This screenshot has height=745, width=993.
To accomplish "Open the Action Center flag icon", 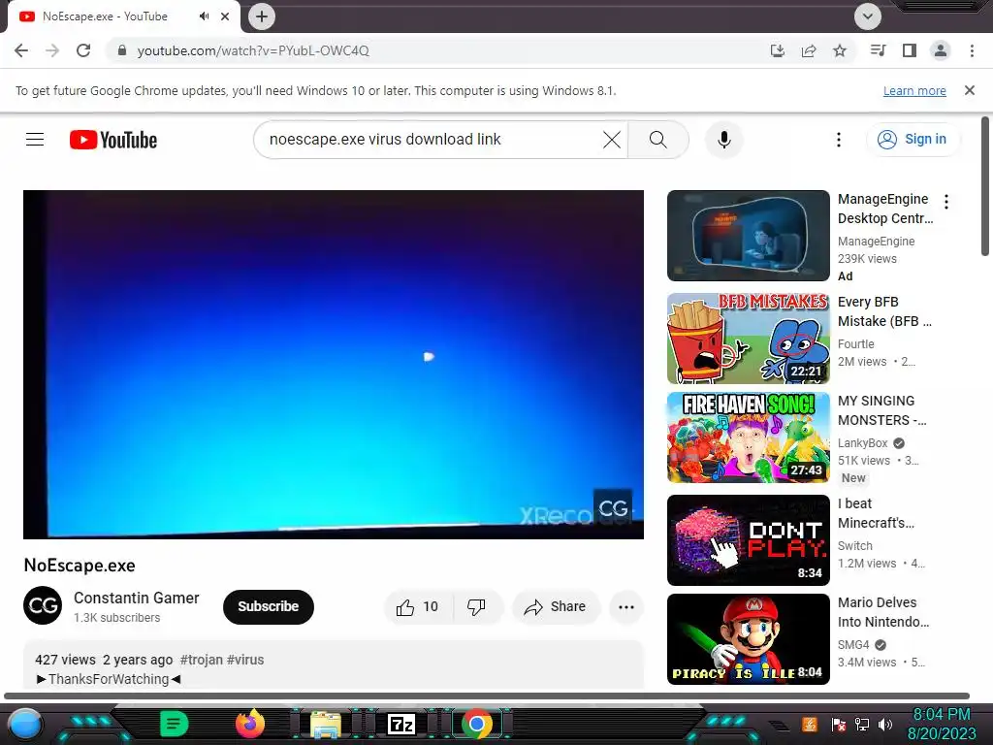I will click(839, 725).
